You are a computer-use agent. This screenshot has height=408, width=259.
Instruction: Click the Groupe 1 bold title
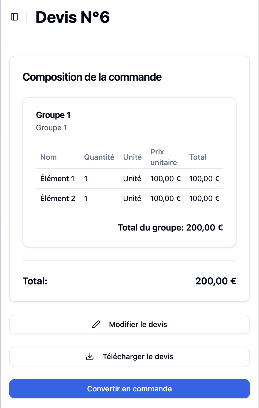coord(53,115)
